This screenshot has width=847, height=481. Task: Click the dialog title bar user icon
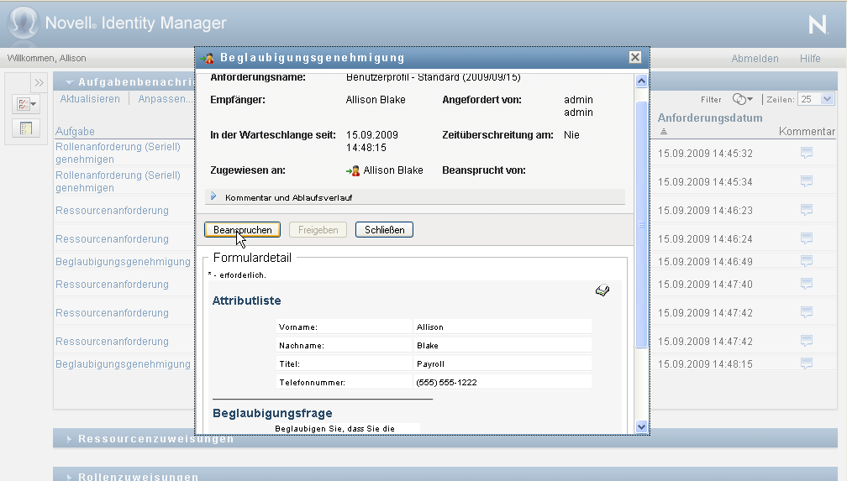click(x=208, y=58)
